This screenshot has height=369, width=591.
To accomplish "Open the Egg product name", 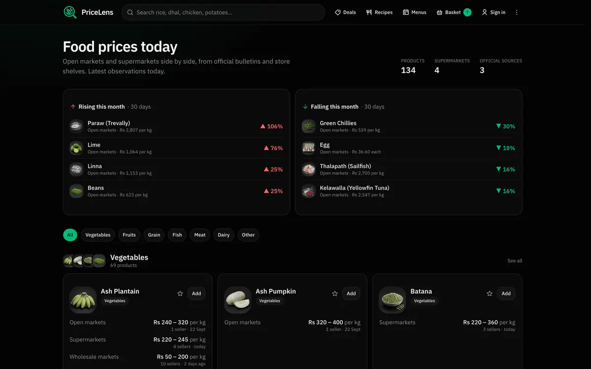I will coord(325,145).
